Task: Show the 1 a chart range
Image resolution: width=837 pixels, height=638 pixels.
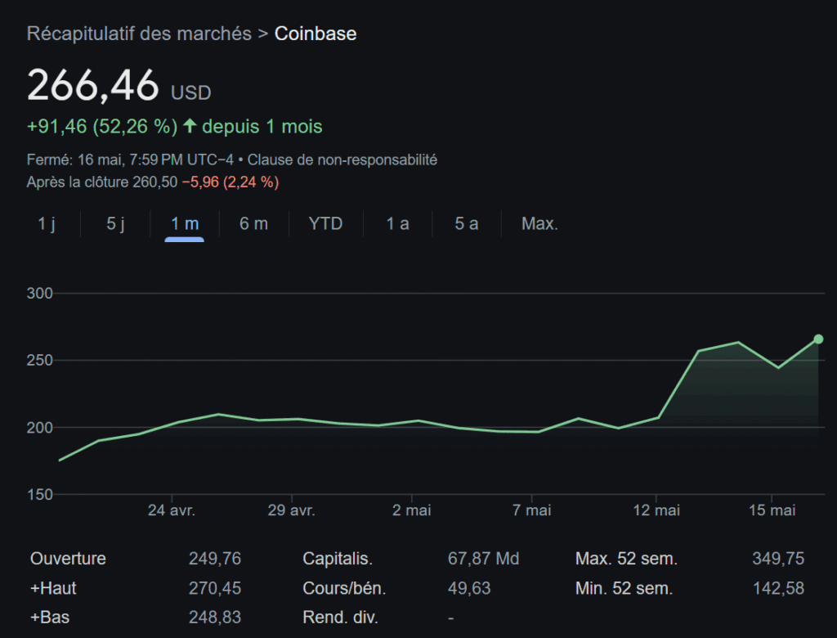Action: [398, 223]
